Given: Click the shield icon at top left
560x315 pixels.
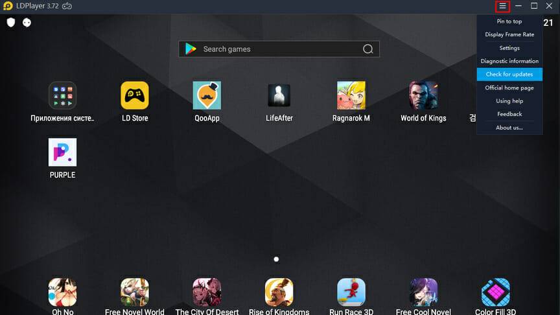Looking at the screenshot, I should [11, 23].
